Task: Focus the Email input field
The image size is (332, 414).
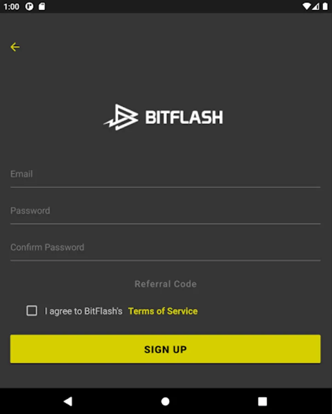Action: pos(165,174)
